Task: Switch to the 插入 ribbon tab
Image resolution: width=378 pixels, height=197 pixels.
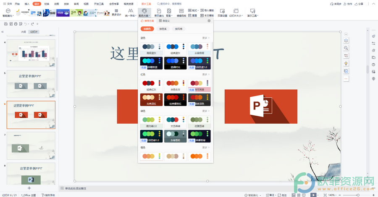Action: pyautogui.click(x=27, y=4)
